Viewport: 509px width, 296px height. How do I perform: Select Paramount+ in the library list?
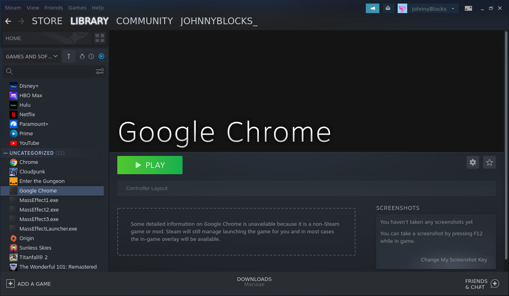tap(52, 124)
